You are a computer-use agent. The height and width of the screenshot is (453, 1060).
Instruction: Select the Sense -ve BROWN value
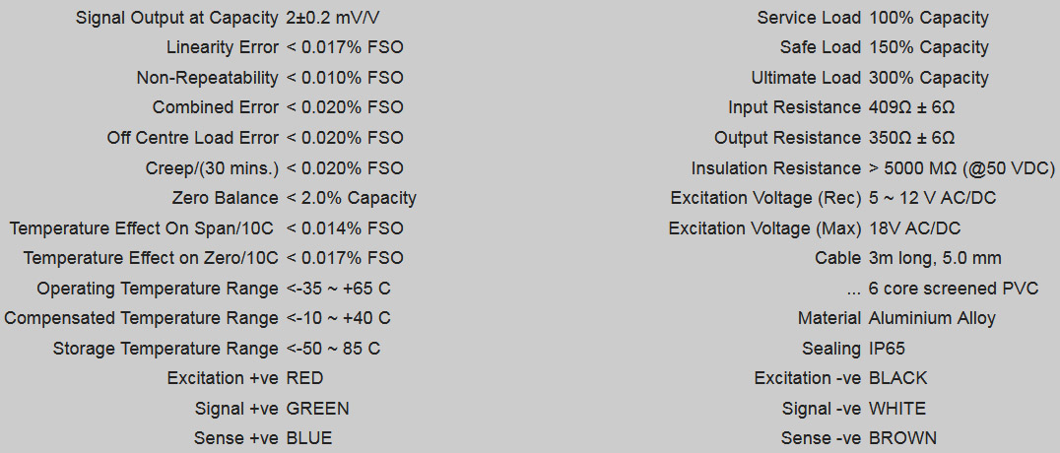(x=902, y=438)
